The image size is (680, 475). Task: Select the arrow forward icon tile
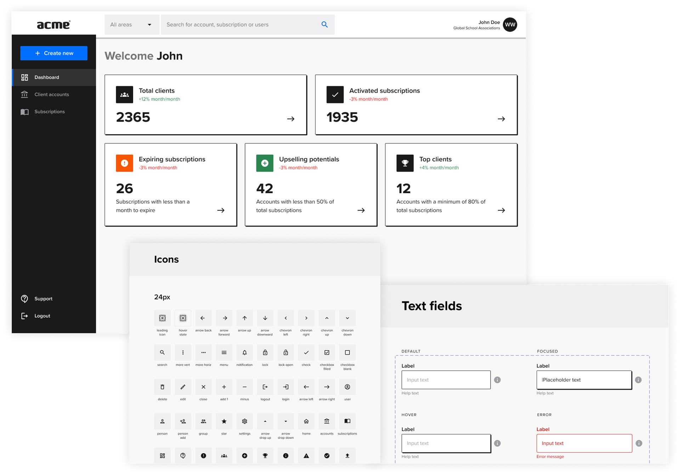(224, 318)
